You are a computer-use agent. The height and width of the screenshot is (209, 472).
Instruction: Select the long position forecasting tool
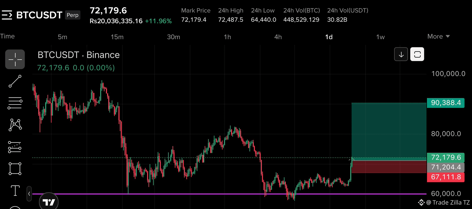point(15,147)
